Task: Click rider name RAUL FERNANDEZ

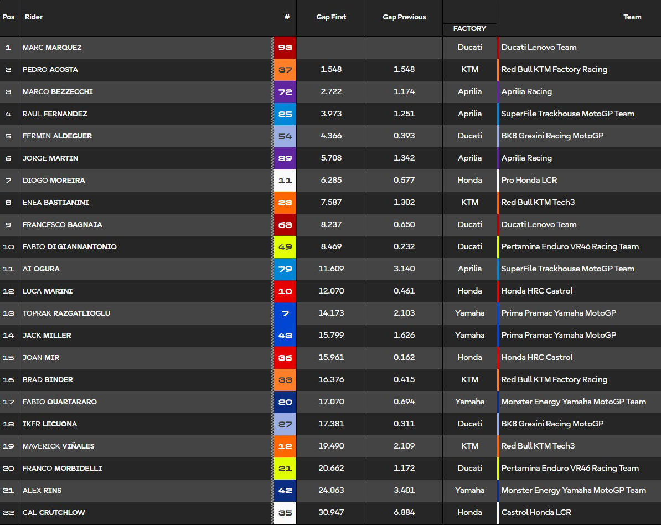Action: pos(55,114)
